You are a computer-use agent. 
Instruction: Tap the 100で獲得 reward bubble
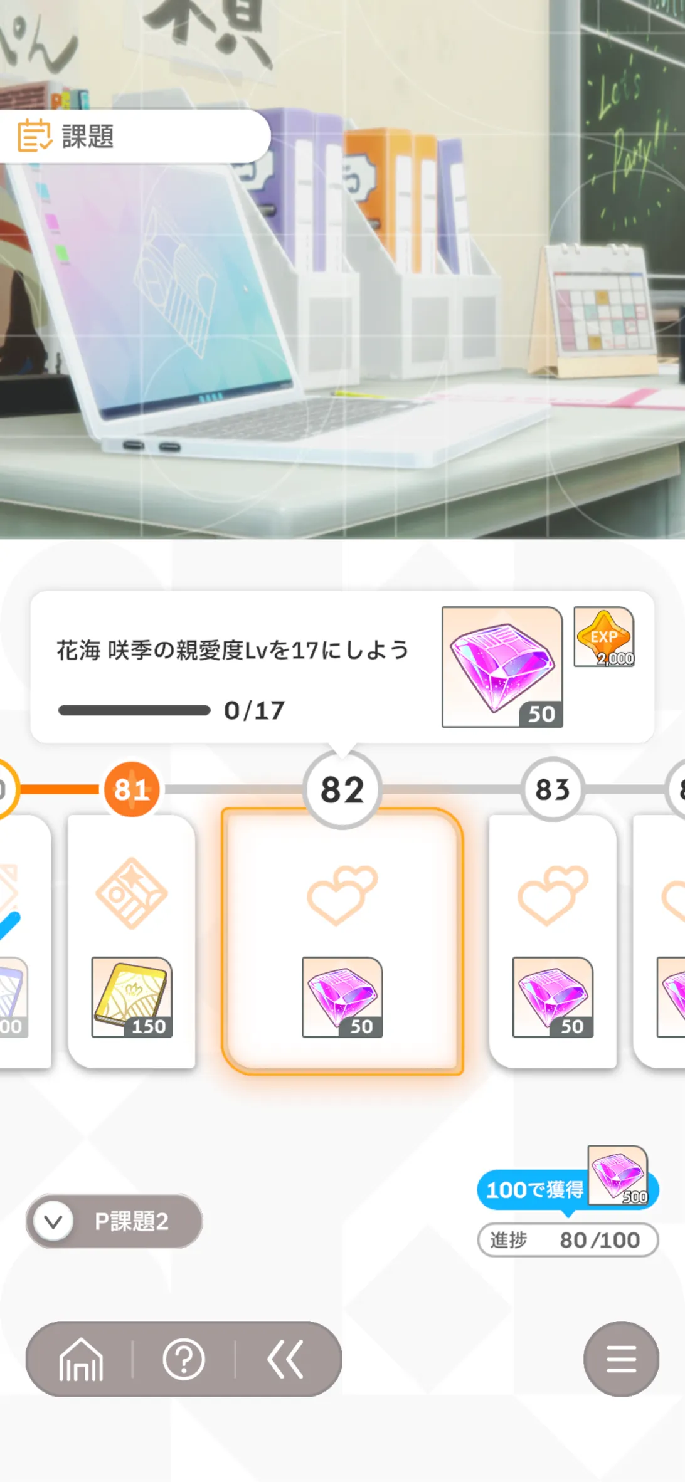click(x=534, y=1190)
